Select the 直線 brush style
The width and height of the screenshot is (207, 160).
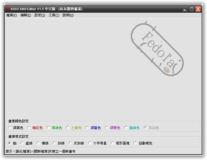pyautogui.click(x=22, y=143)
